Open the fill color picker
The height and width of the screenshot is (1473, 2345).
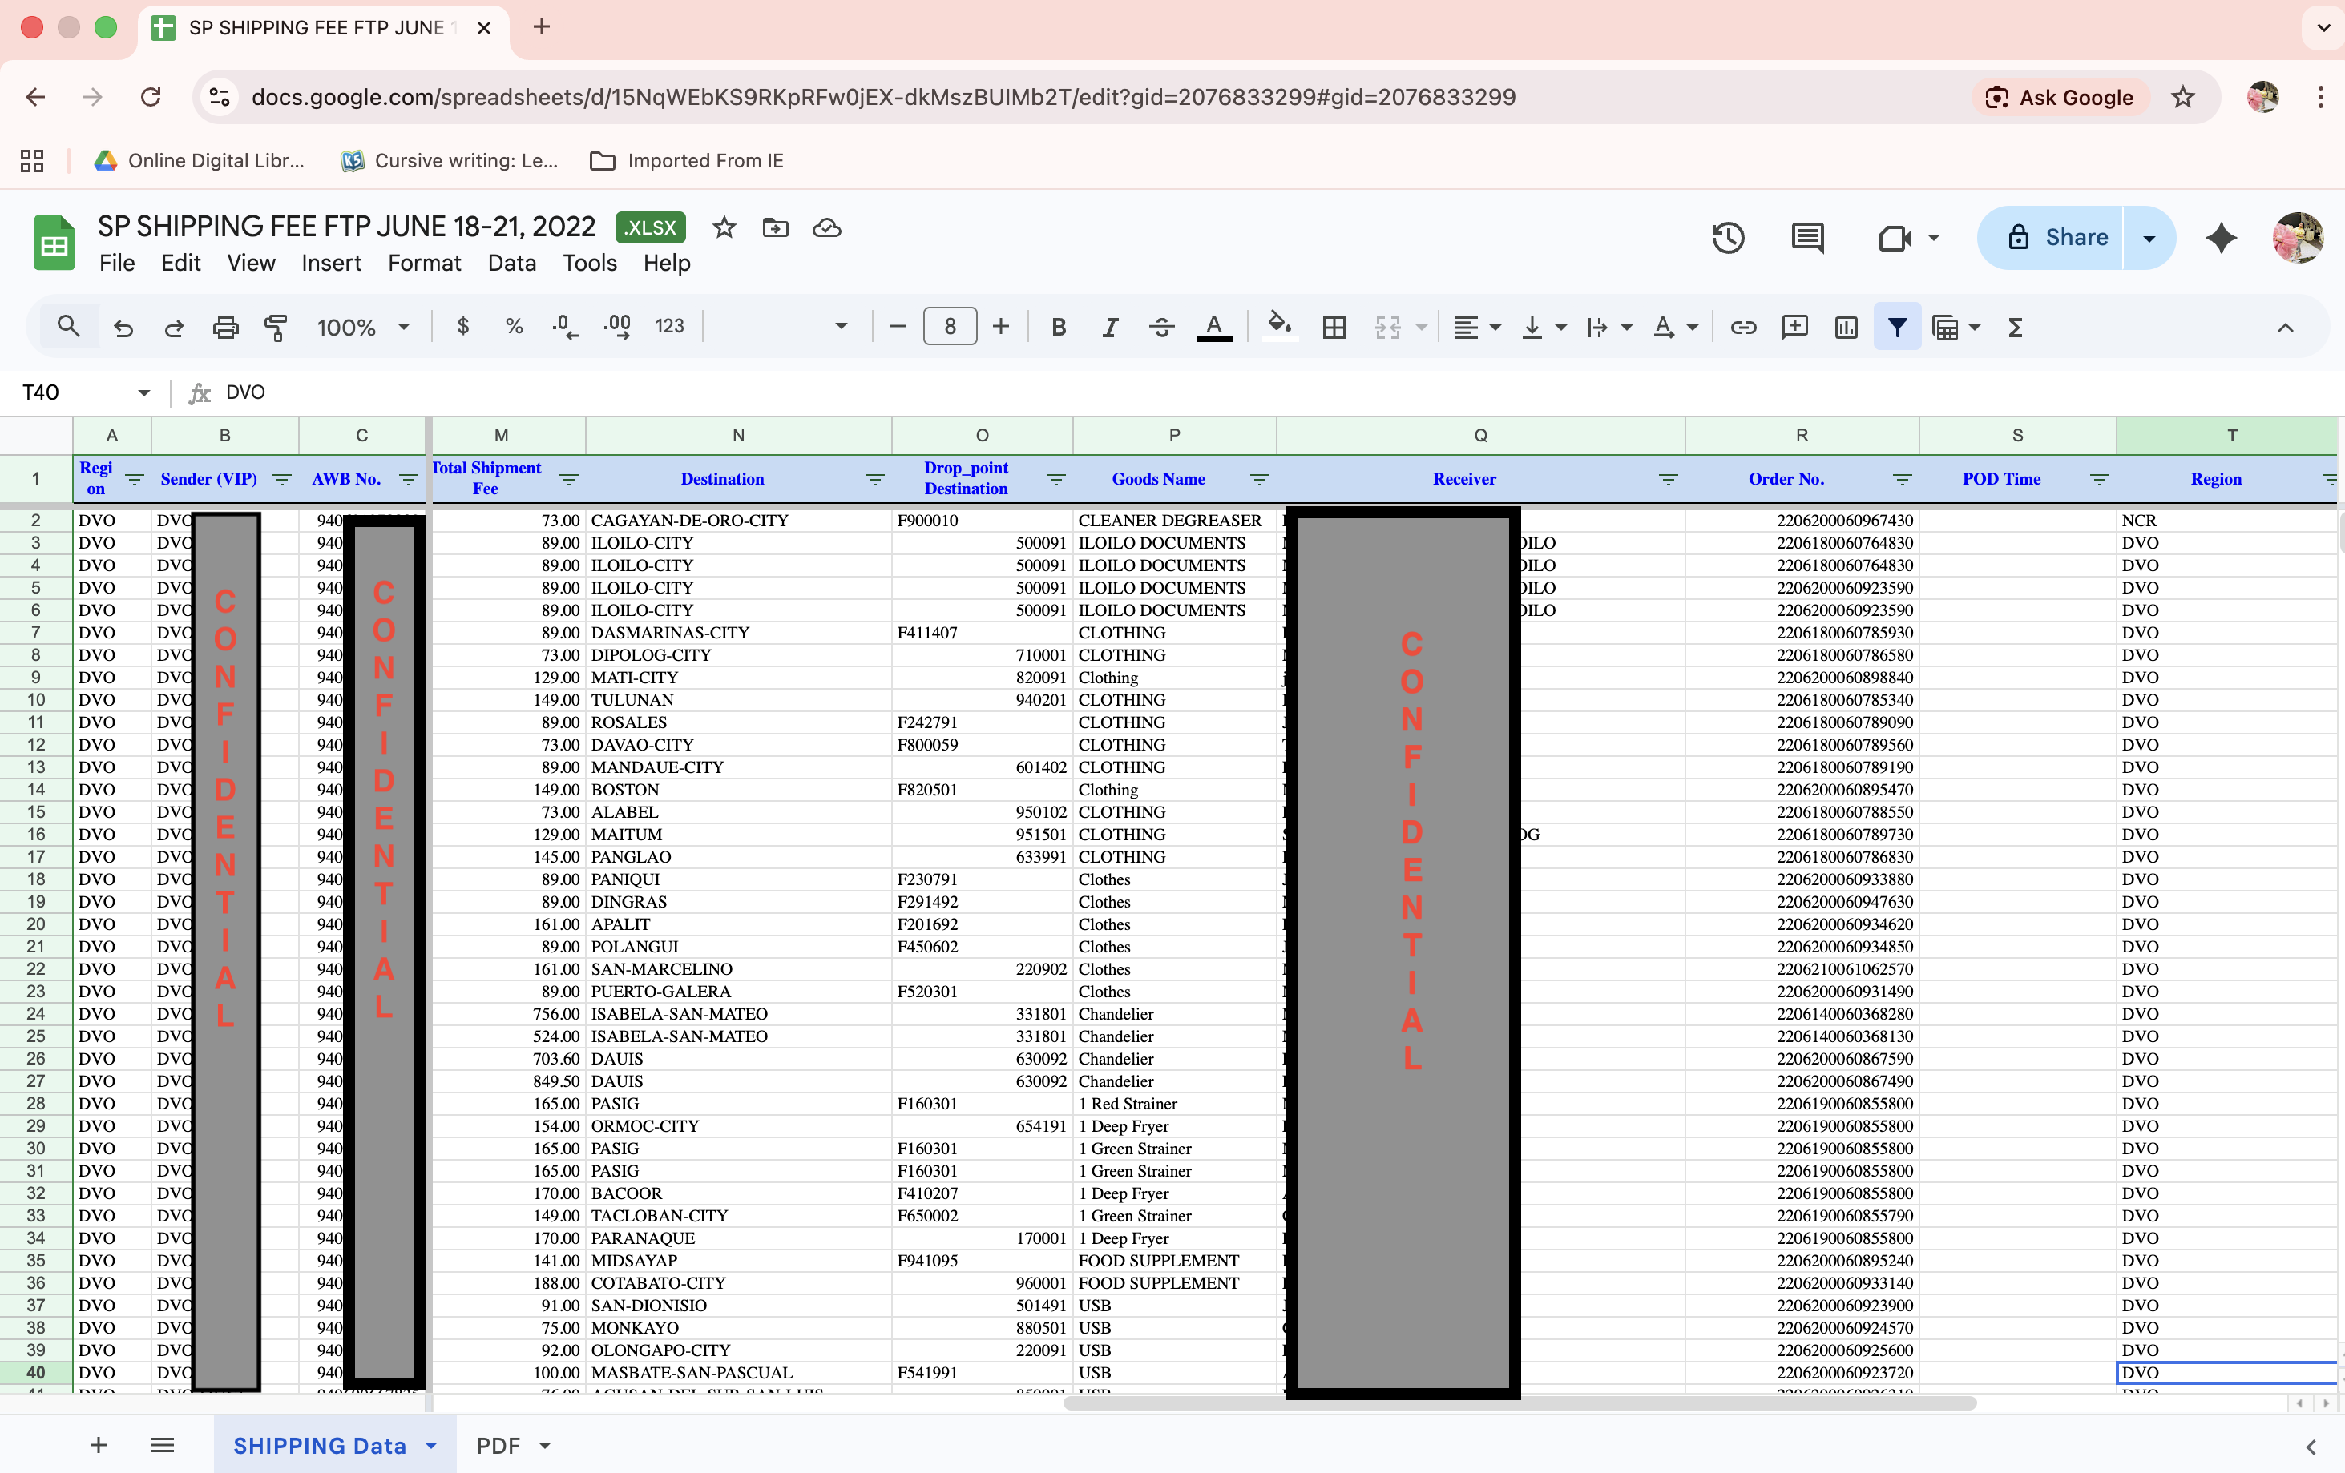(x=1278, y=327)
